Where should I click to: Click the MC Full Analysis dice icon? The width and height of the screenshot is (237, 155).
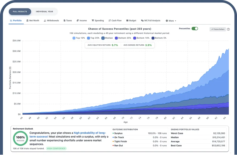point(142,20)
